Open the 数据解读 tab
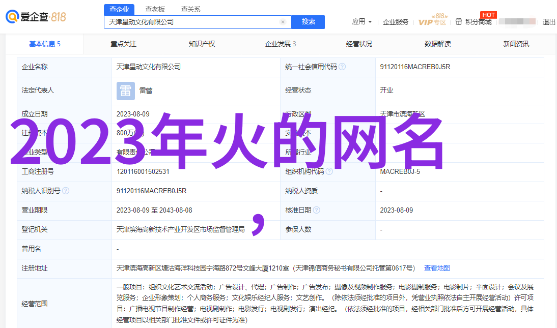 (438, 44)
